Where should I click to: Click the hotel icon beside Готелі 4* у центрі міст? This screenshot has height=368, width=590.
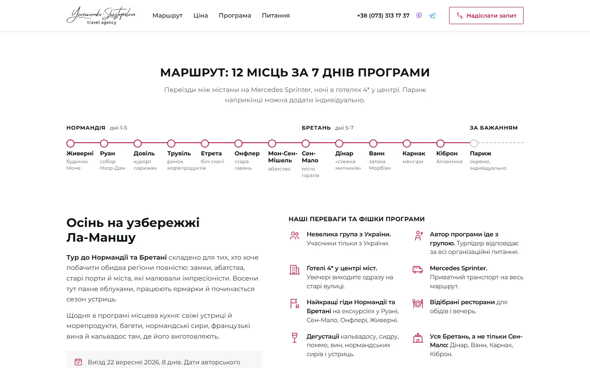pos(295,270)
